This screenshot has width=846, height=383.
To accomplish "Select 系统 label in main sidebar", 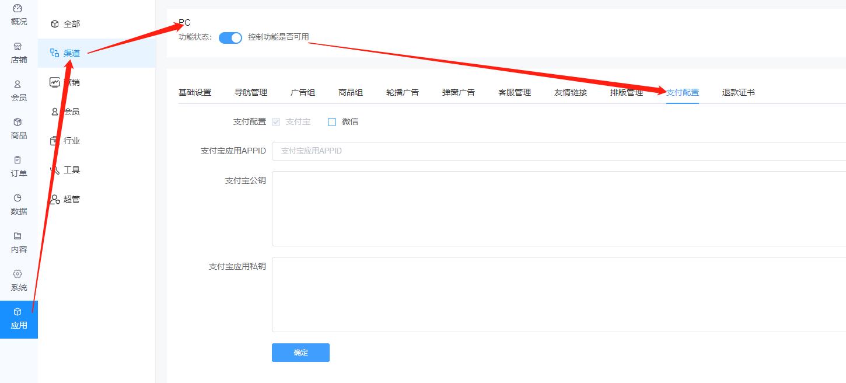I will tap(19, 287).
